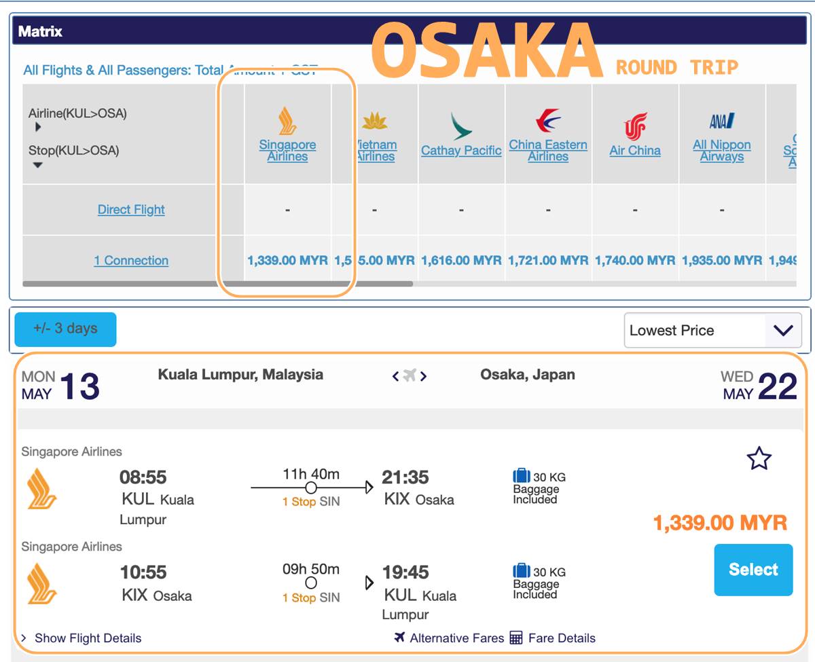Click return flight Singapore Airlines logo
Image resolution: width=815 pixels, height=662 pixels.
(x=41, y=584)
